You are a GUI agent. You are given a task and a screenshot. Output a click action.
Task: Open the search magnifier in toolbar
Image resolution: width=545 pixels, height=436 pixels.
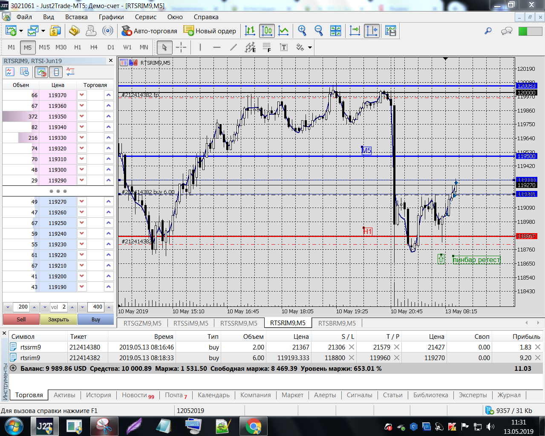[x=488, y=31]
